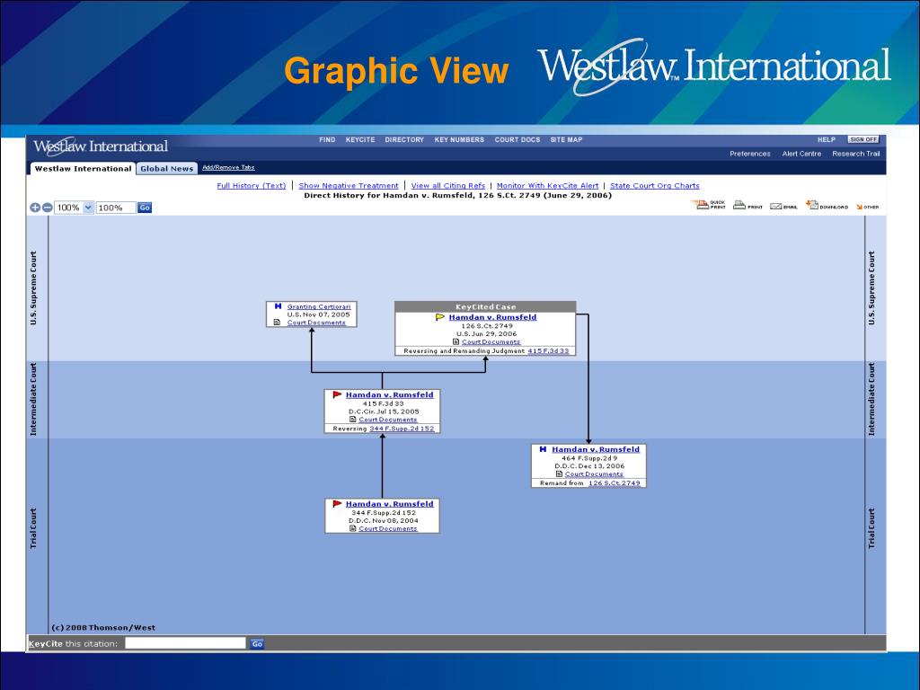Open Preferences link
Image resolution: width=920 pixels, height=690 pixels.
pos(750,154)
